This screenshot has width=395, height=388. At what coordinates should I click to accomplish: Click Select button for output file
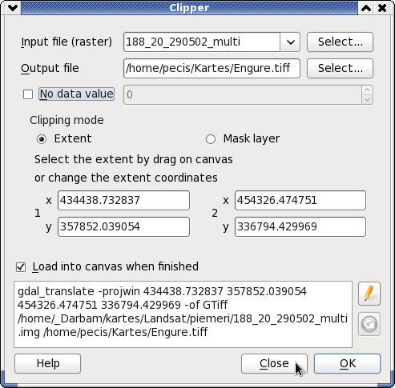pyautogui.click(x=340, y=69)
